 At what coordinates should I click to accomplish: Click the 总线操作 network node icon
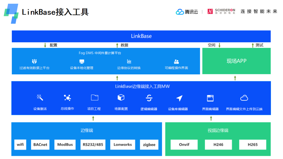[x=67, y=98]
